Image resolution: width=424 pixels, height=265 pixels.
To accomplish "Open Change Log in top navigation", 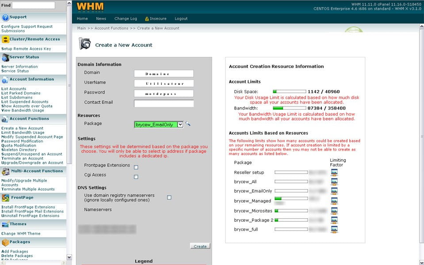I will (x=126, y=19).
